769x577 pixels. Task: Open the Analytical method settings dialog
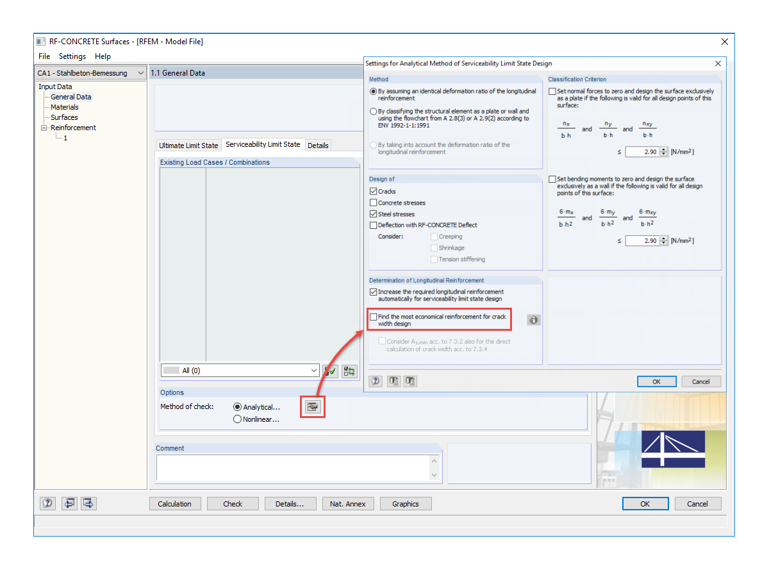pos(312,406)
